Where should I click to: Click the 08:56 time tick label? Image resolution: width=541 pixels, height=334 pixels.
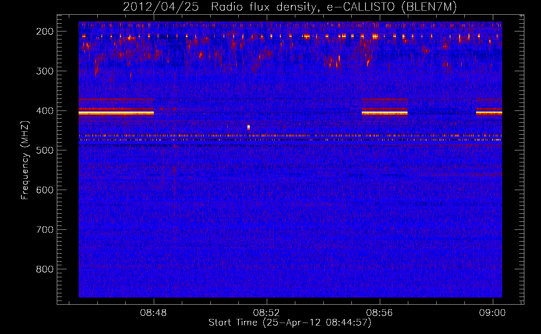pos(380,313)
